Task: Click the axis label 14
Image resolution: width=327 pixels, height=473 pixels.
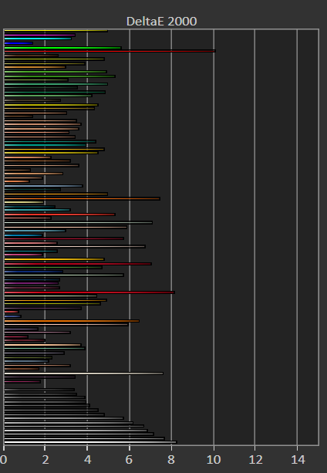Action: coord(298,460)
